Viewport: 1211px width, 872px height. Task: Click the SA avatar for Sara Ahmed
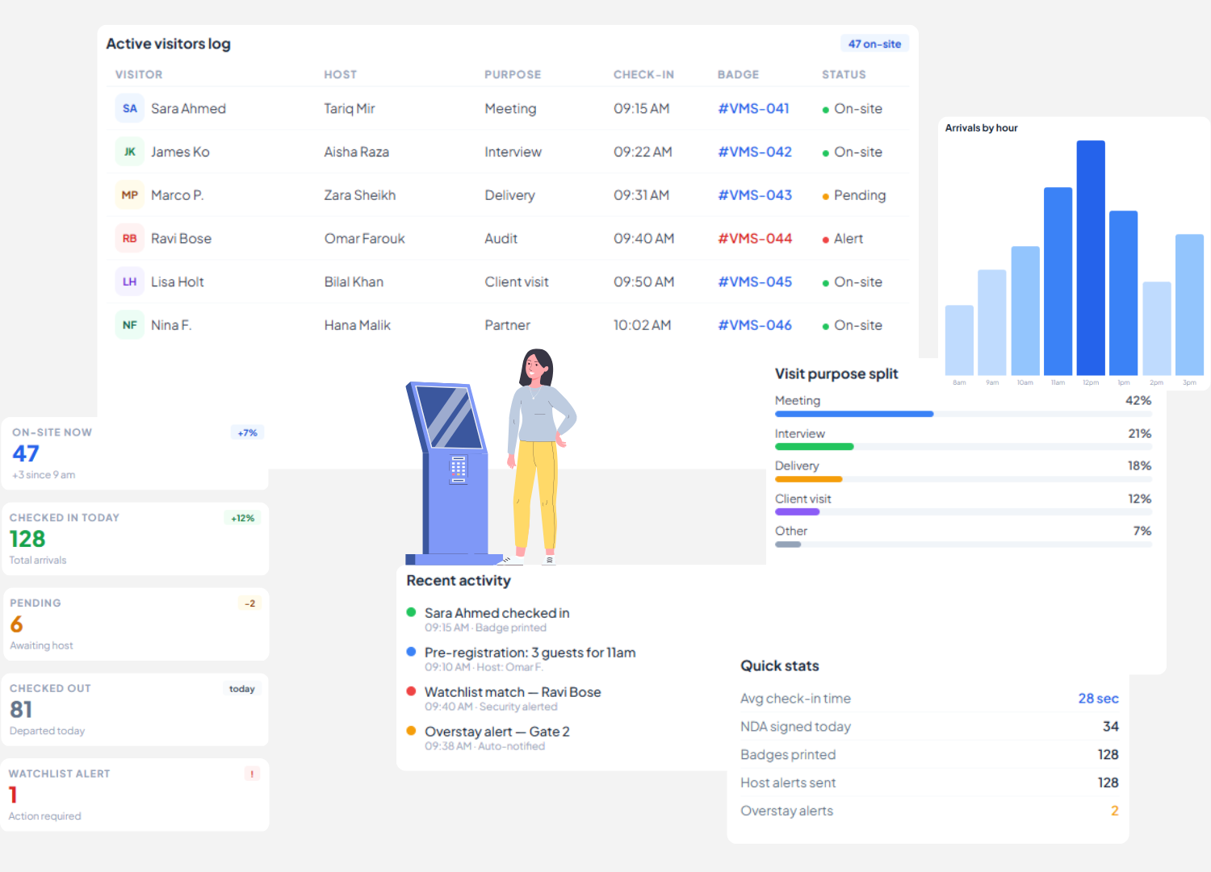[130, 108]
